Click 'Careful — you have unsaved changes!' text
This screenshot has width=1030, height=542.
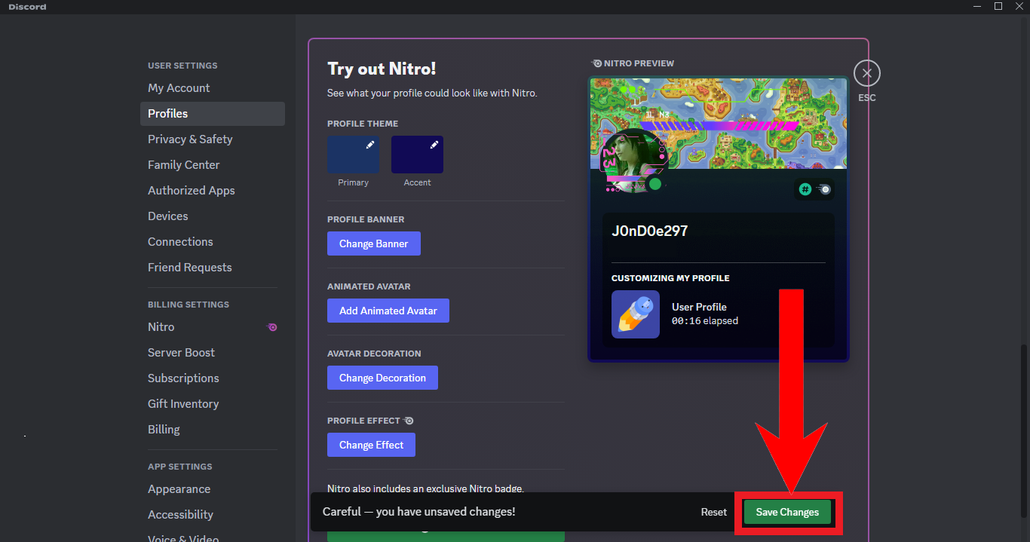[x=419, y=512]
